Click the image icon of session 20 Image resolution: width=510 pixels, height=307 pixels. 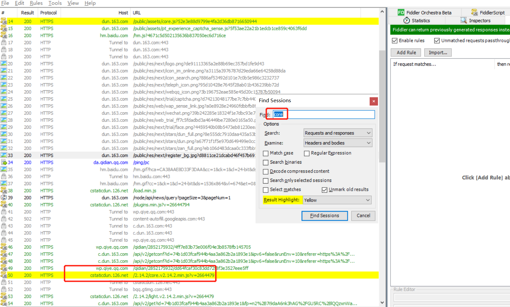(4, 64)
